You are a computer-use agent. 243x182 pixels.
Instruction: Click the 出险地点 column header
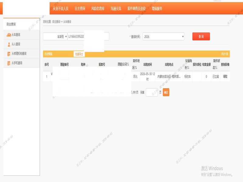tap(169, 64)
